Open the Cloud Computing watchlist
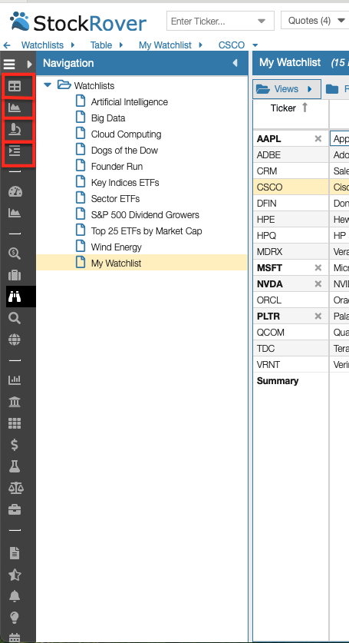Image resolution: width=349 pixels, height=643 pixels. point(126,134)
